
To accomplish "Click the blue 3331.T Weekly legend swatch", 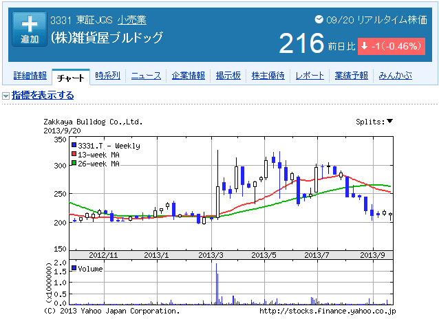I will pos(74,145).
